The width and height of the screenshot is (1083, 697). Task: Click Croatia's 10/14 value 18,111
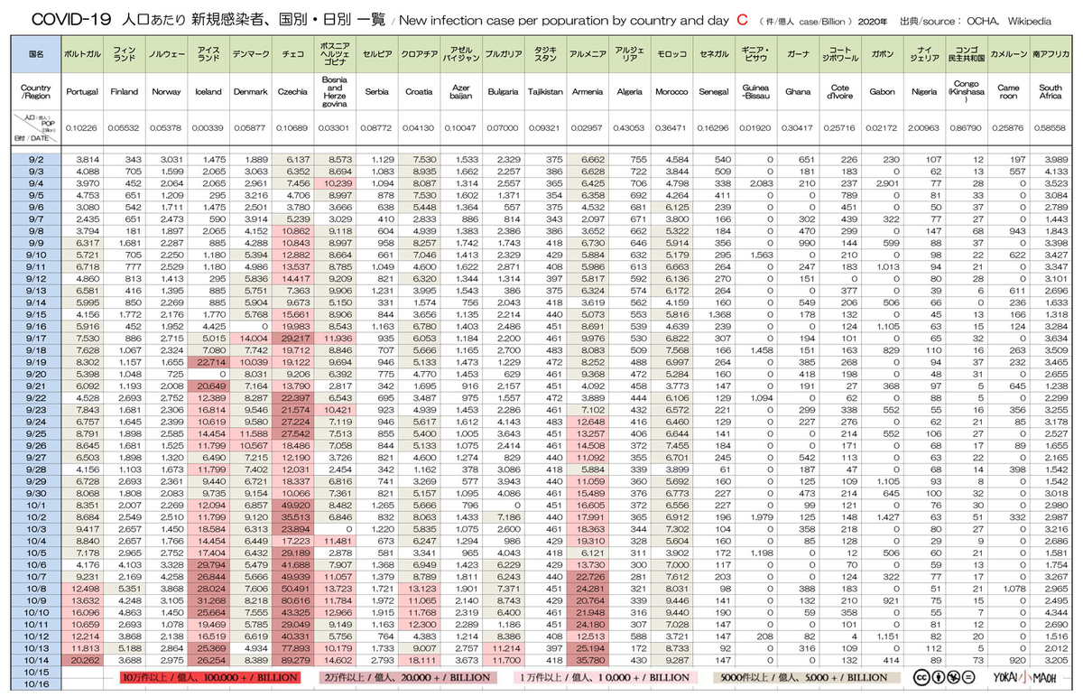[x=418, y=660]
